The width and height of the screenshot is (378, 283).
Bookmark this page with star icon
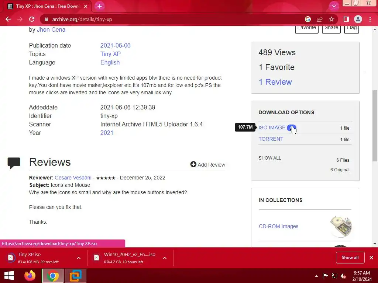[x=331, y=19]
